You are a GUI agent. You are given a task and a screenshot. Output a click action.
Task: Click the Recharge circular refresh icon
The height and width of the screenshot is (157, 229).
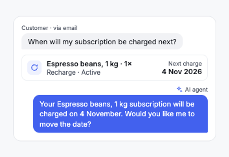[35, 68]
